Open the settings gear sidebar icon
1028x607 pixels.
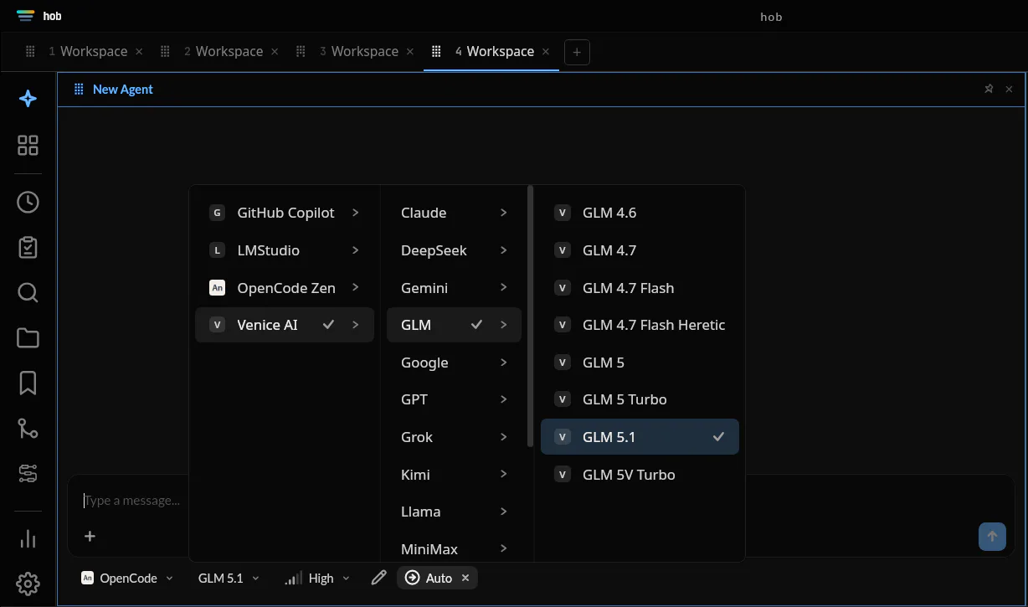[x=28, y=584]
